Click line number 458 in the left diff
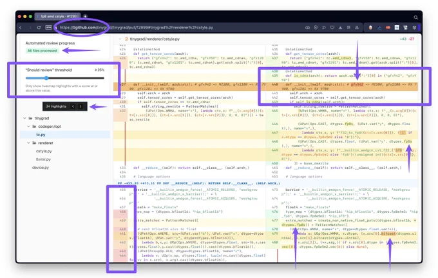438x278 pixels. (x=122, y=212)
